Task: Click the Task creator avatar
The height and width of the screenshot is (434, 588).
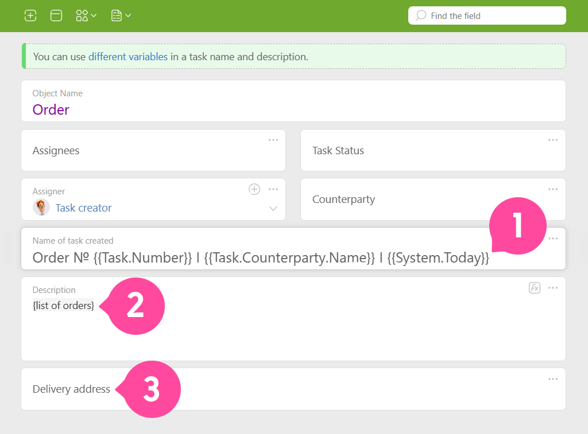Action: (41, 207)
